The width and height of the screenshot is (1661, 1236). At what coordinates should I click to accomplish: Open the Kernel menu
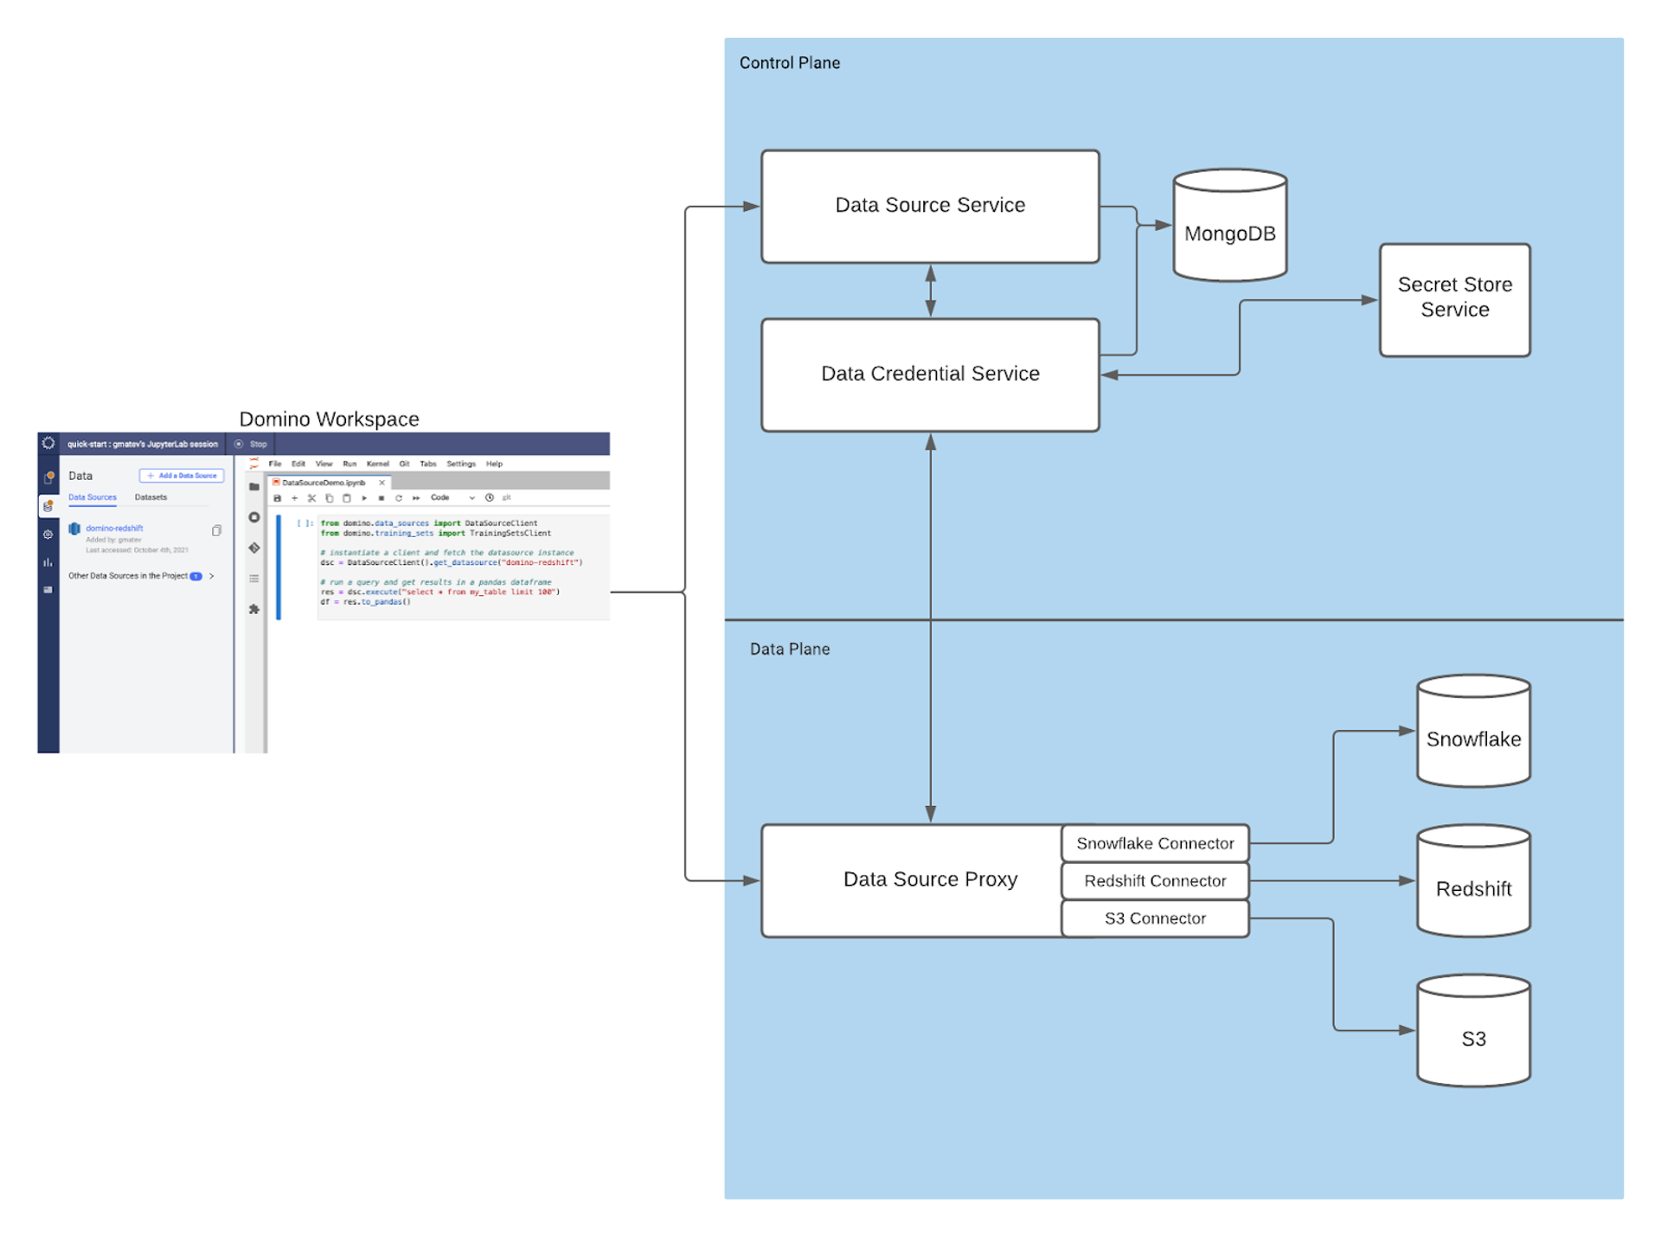click(377, 464)
